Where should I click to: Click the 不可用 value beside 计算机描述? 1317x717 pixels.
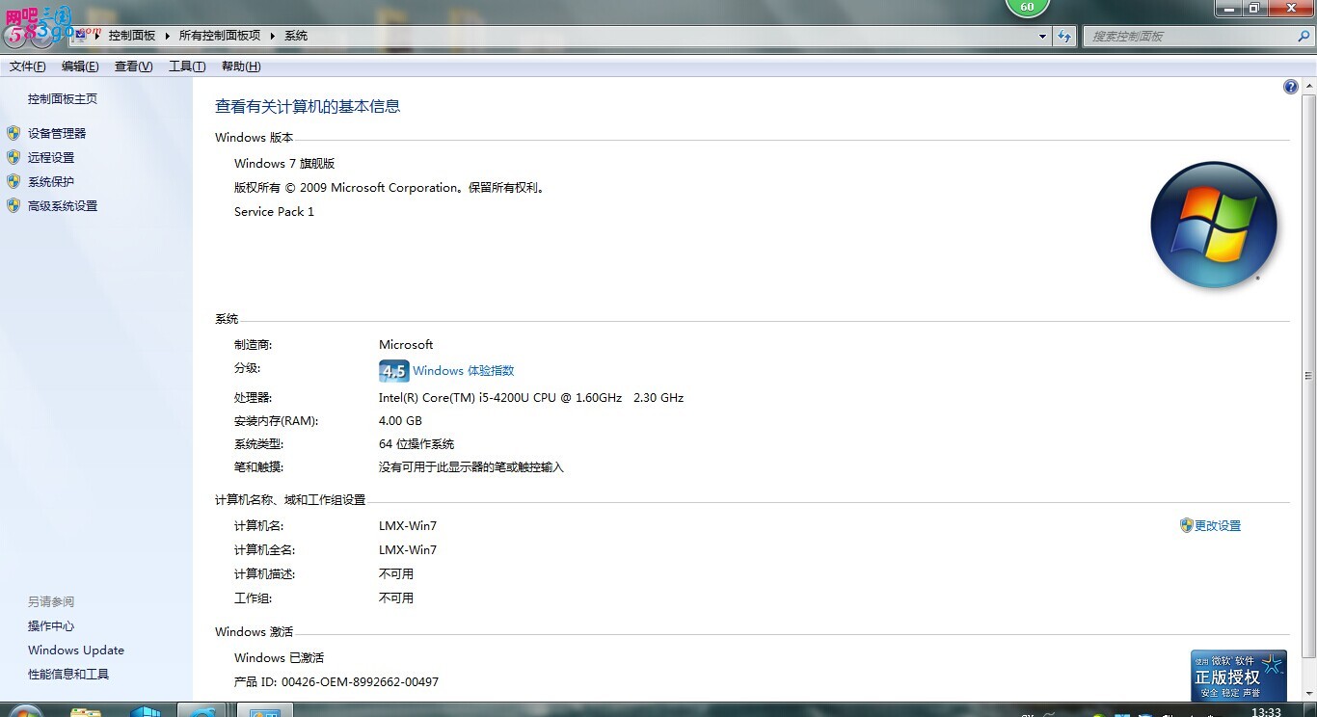tap(396, 574)
